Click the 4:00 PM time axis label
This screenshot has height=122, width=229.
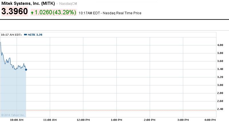tap(210, 119)
